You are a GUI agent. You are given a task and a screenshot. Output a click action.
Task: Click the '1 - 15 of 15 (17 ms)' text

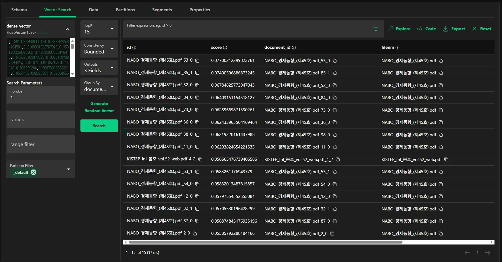[142, 253]
